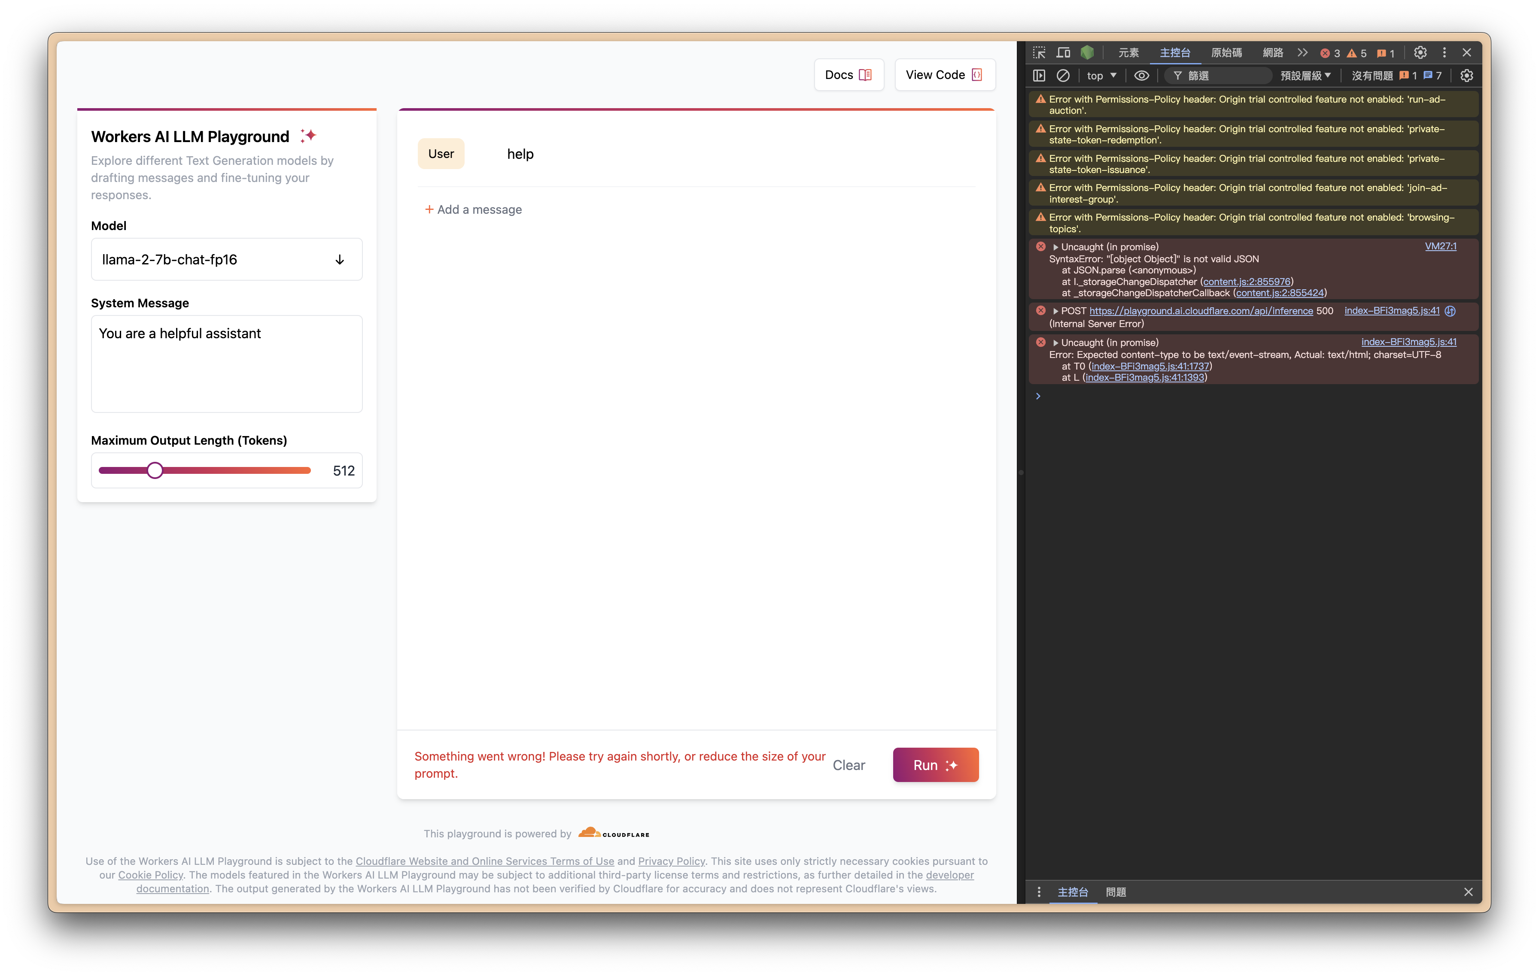Click the error icon of the SyntaxError entry

click(1040, 246)
